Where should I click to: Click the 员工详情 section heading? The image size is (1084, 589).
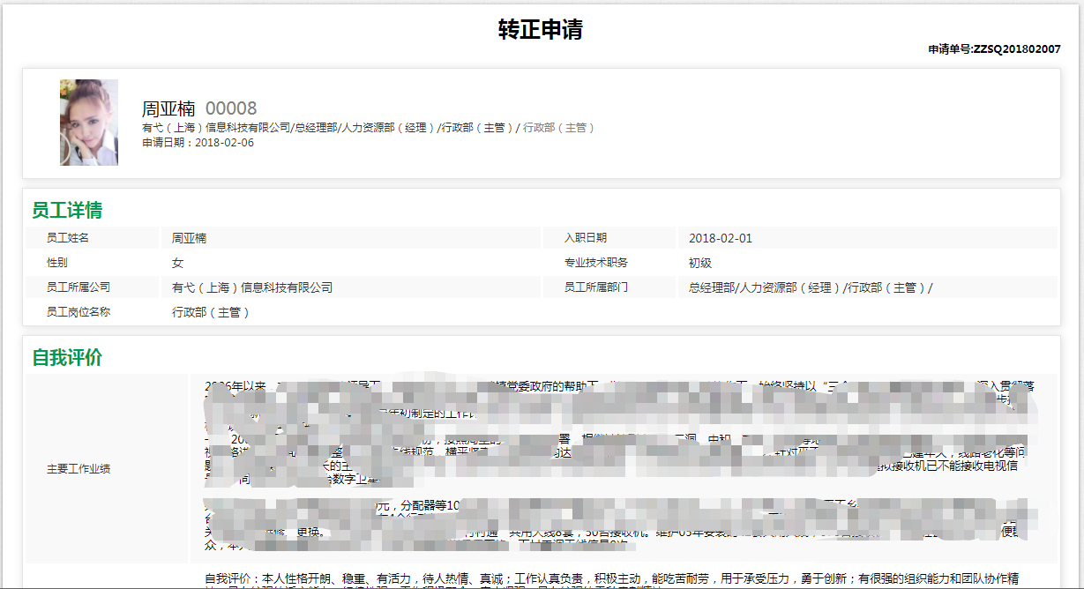click(67, 210)
